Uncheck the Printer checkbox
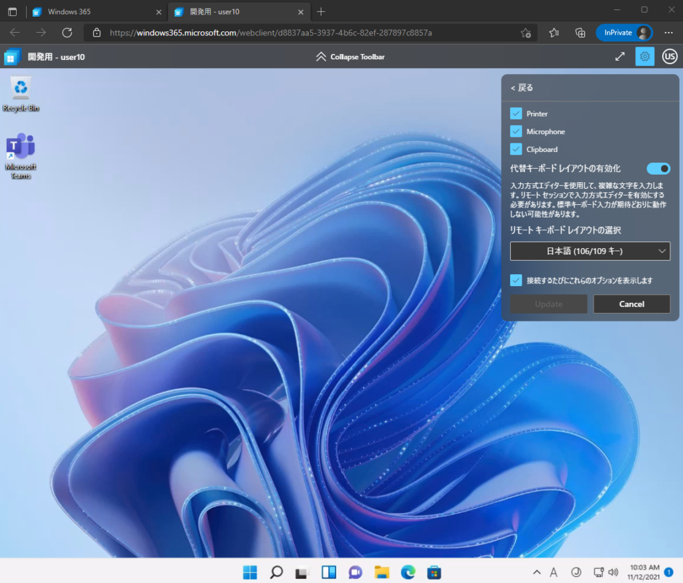 pyautogui.click(x=516, y=113)
